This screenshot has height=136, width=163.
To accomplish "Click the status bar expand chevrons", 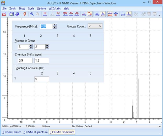I will pos(160,127).
